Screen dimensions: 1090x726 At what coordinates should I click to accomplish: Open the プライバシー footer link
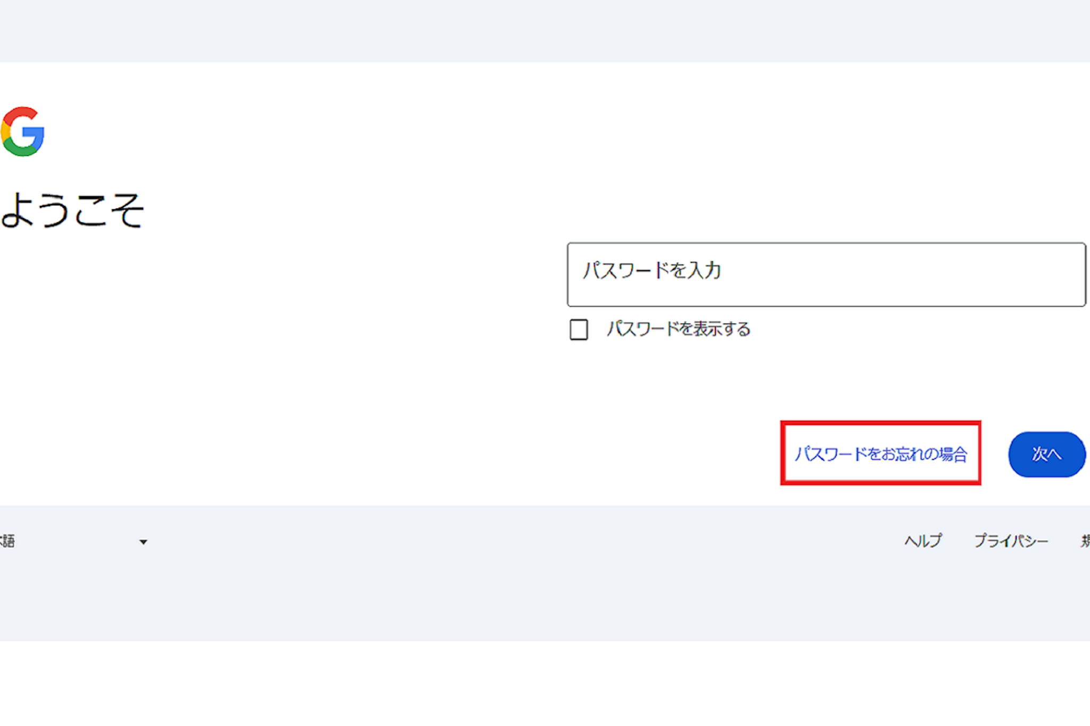(1011, 541)
